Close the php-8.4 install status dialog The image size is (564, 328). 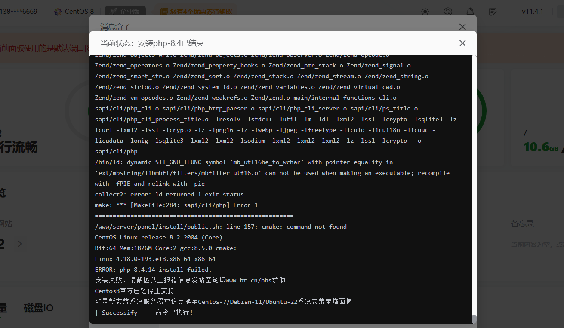point(462,43)
